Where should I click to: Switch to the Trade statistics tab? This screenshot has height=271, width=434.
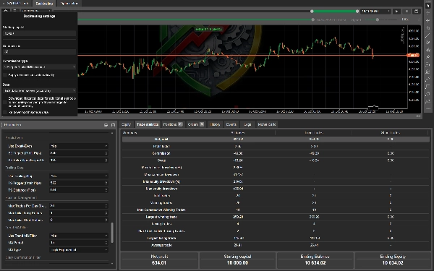pyautogui.click(x=148, y=124)
